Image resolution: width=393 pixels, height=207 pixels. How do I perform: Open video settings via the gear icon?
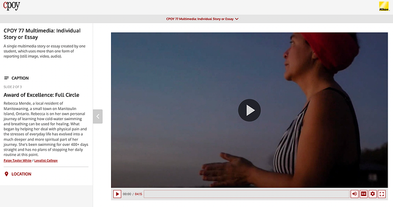[373, 194]
